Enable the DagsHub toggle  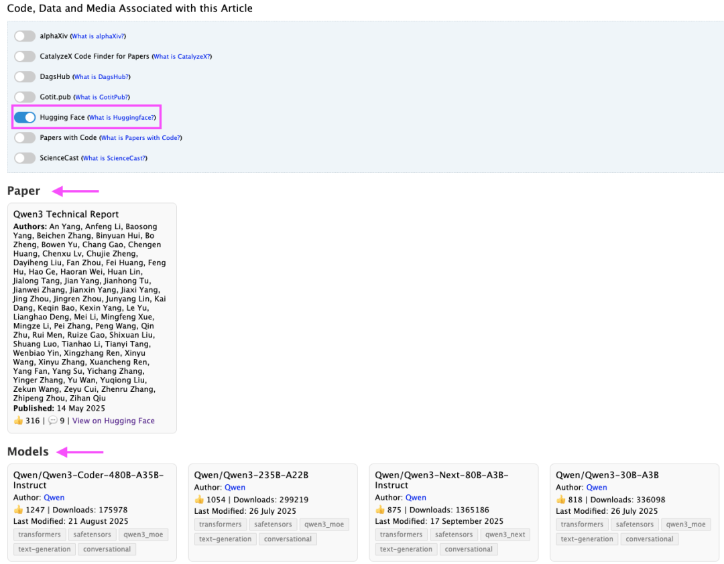click(x=25, y=76)
